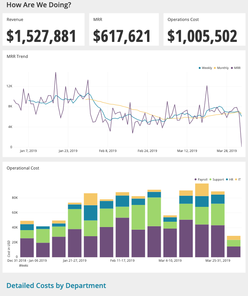The width and height of the screenshot is (248, 296).
Task: Click the 'Operations Cost' card label
Action: coord(183,19)
